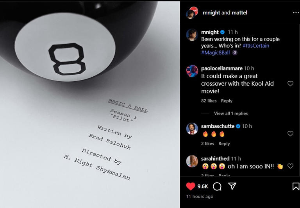Share post using paper plane icon
This screenshot has height=208, width=300.
pos(232,186)
